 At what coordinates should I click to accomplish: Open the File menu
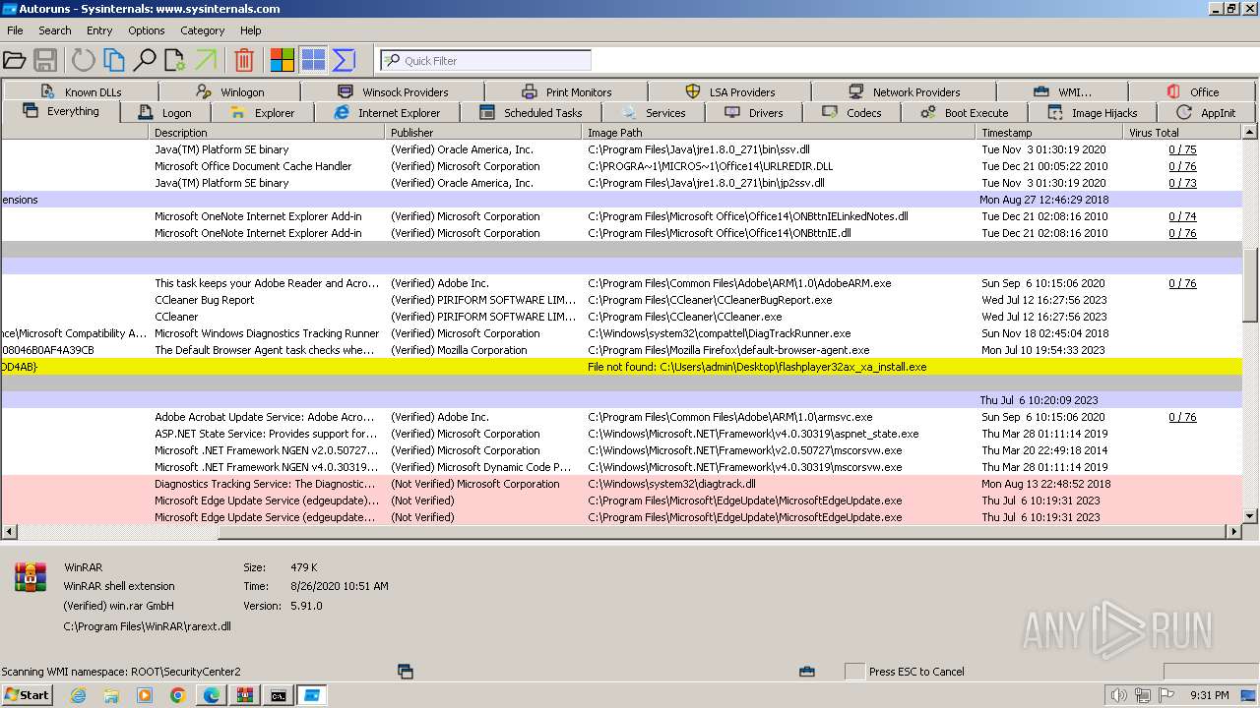pos(15,30)
